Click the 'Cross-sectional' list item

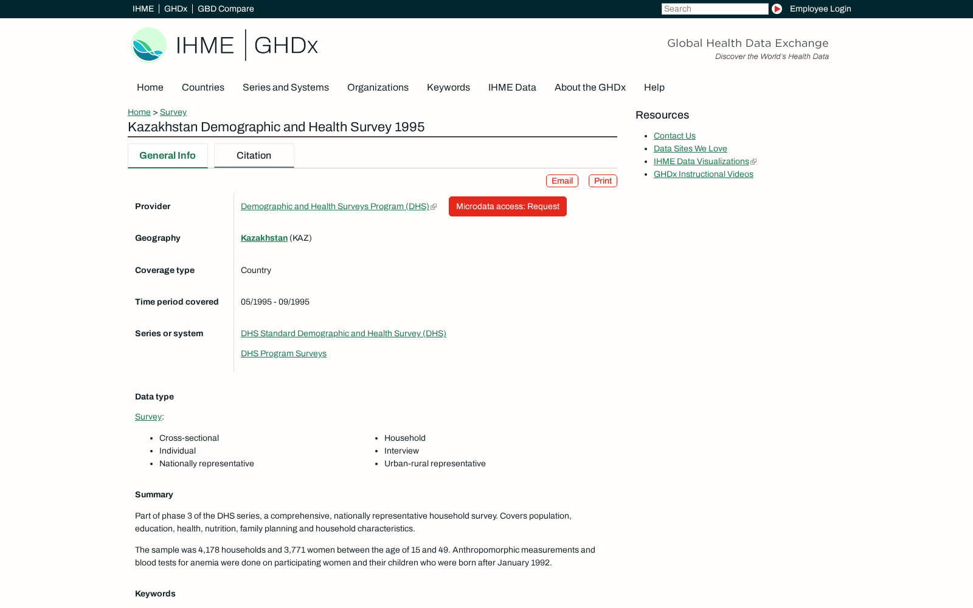pyautogui.click(x=189, y=438)
